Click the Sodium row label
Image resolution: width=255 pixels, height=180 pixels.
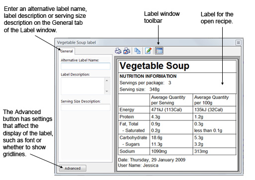pos(127,151)
